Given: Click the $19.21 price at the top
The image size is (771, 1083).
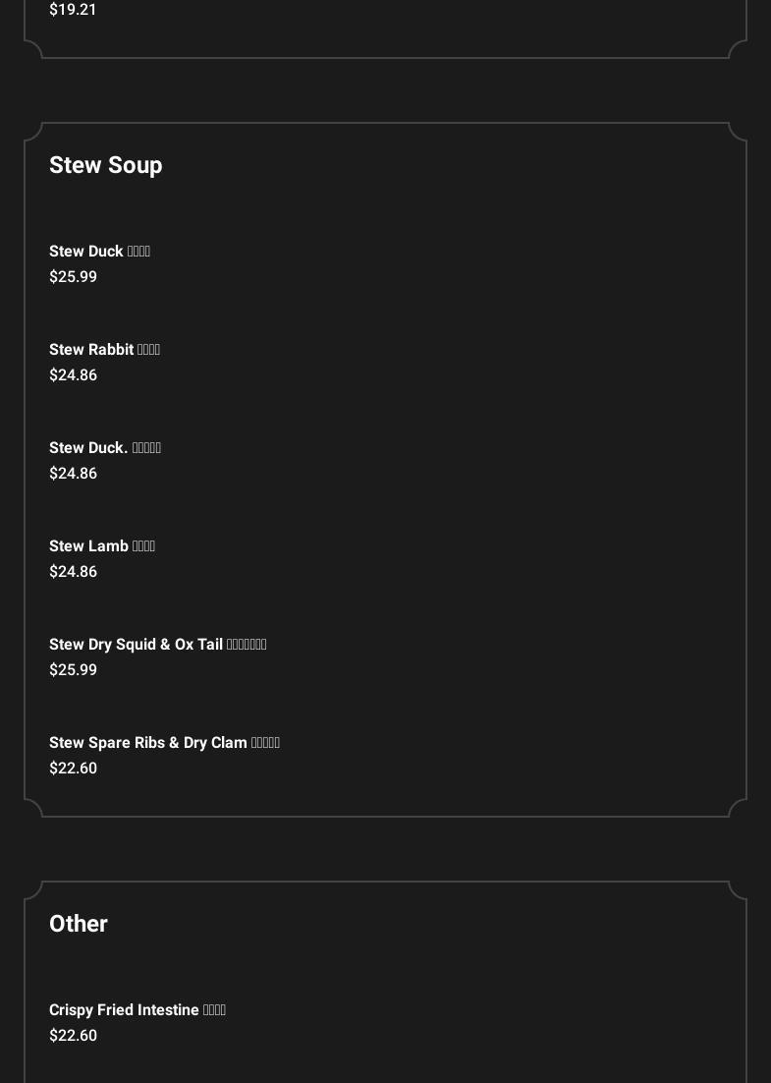Looking at the screenshot, I should tap(73, 10).
